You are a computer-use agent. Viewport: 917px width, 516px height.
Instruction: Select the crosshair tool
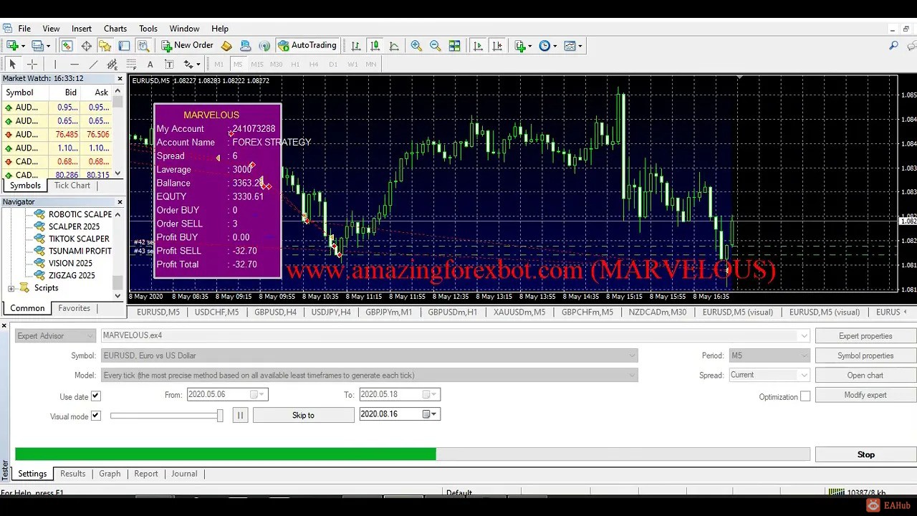(32, 64)
